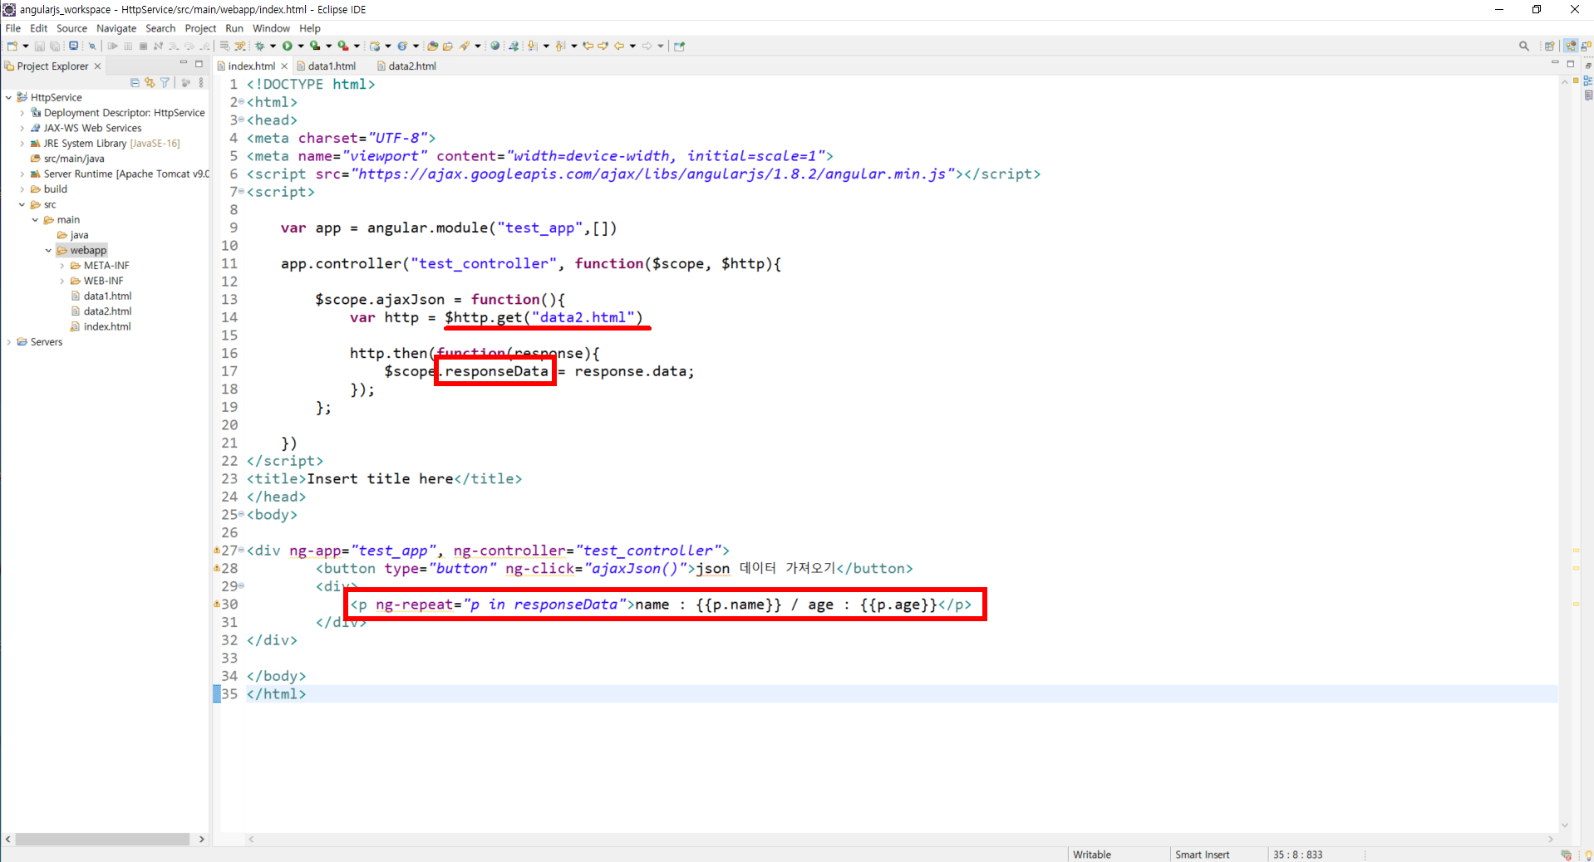Expand the META-INF folder

click(62, 266)
